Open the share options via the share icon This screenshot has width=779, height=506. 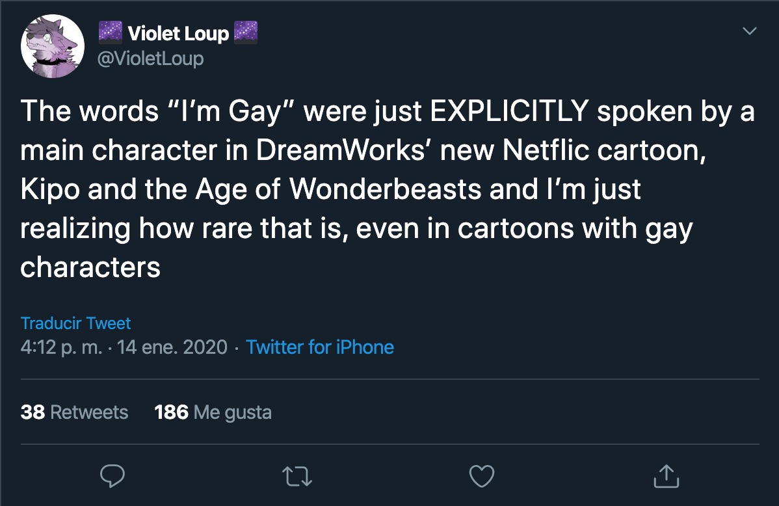(x=666, y=477)
